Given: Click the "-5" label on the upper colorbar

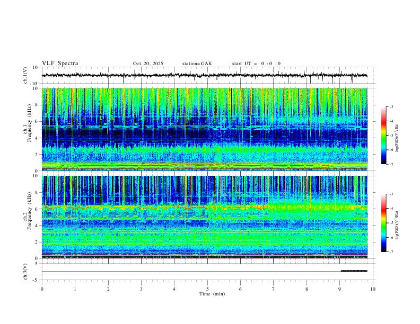Looking at the screenshot, I should pos(391,136).
